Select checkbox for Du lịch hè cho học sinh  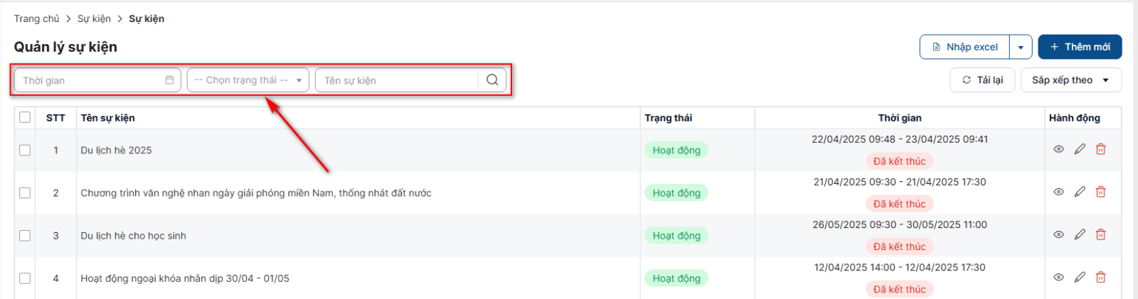[x=25, y=235]
